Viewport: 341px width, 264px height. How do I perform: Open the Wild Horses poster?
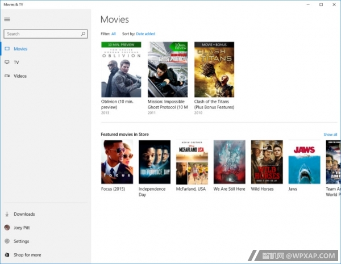[x=267, y=162]
